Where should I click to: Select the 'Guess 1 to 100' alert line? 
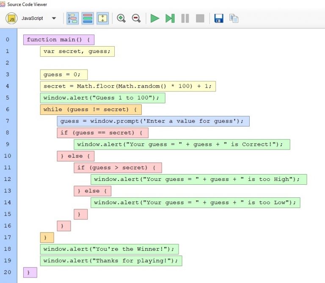pos(102,98)
